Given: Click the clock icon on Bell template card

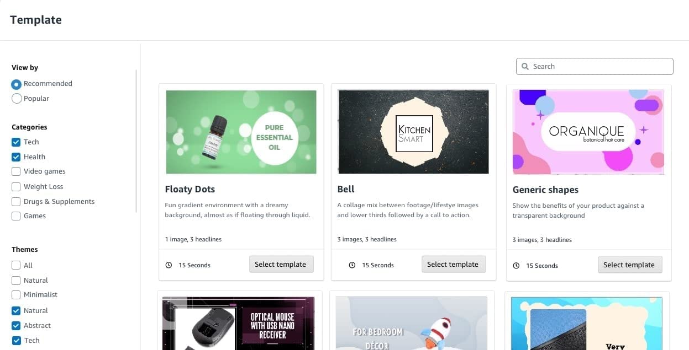Looking at the screenshot, I should (x=353, y=265).
